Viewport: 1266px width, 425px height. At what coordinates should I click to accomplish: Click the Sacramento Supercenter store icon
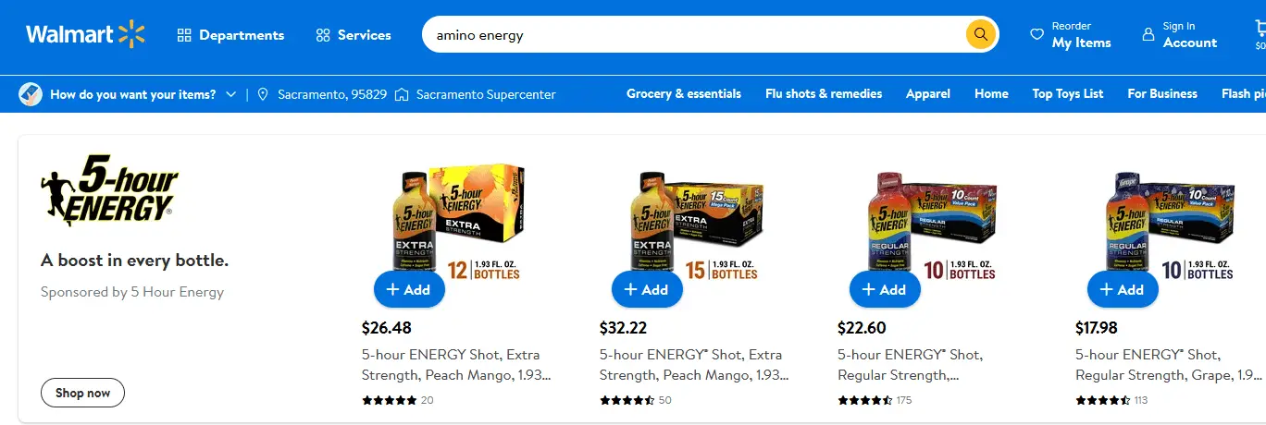pos(402,94)
